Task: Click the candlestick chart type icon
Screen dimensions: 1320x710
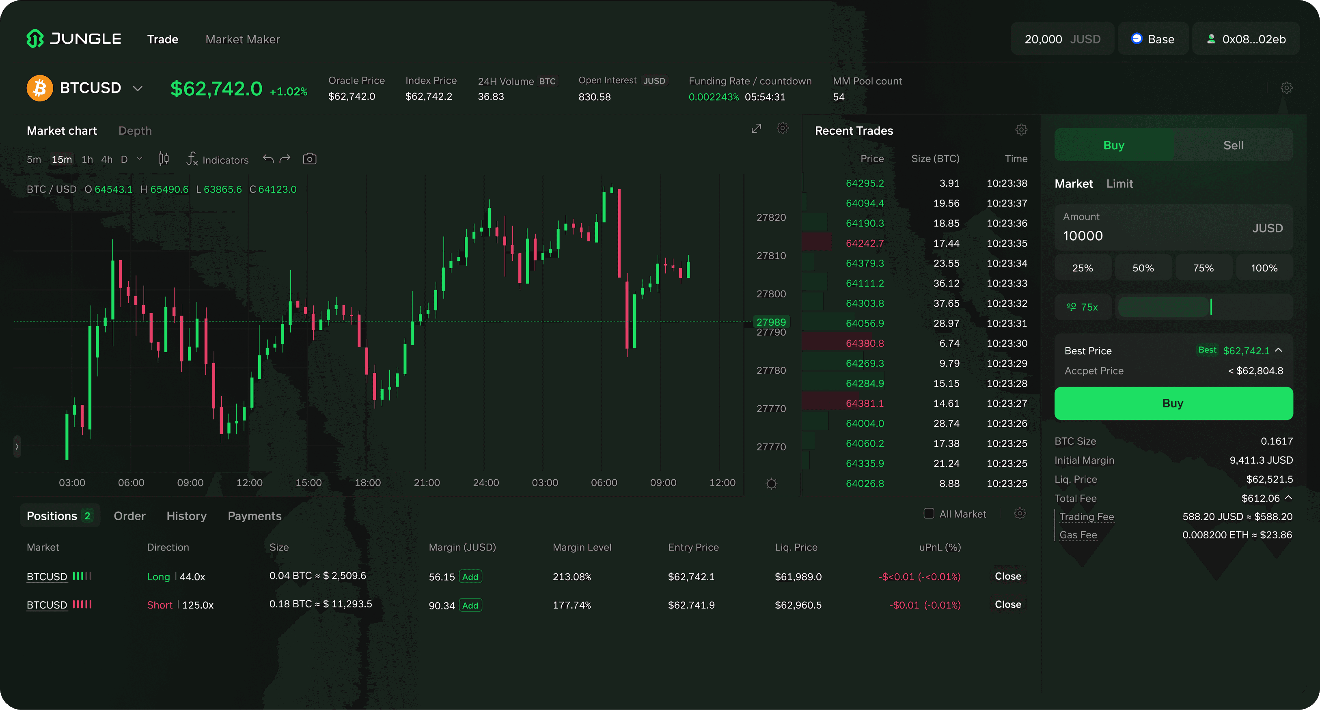Action: [164, 159]
